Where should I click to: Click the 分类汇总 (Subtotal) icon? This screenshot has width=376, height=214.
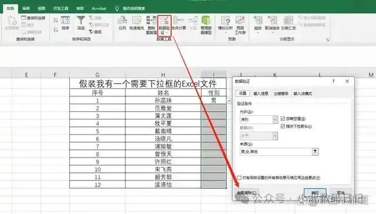[x=288, y=23]
